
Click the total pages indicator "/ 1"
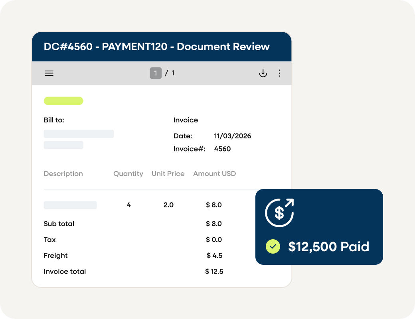tap(170, 73)
